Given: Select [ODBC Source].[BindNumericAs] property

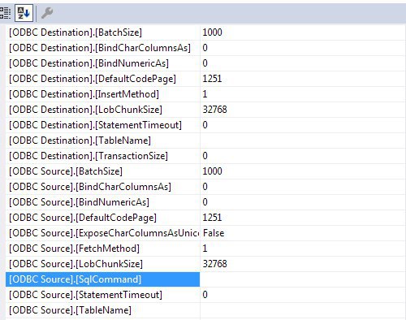Looking at the screenshot, I should click(x=103, y=202).
